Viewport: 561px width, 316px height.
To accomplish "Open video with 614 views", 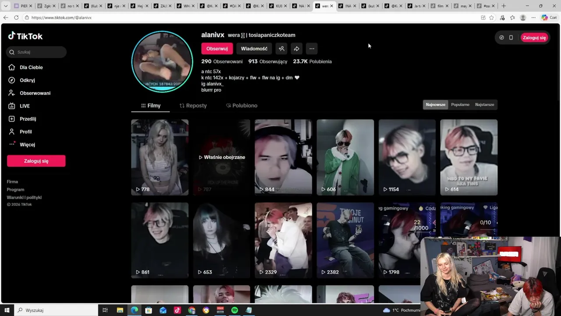I will (469, 157).
